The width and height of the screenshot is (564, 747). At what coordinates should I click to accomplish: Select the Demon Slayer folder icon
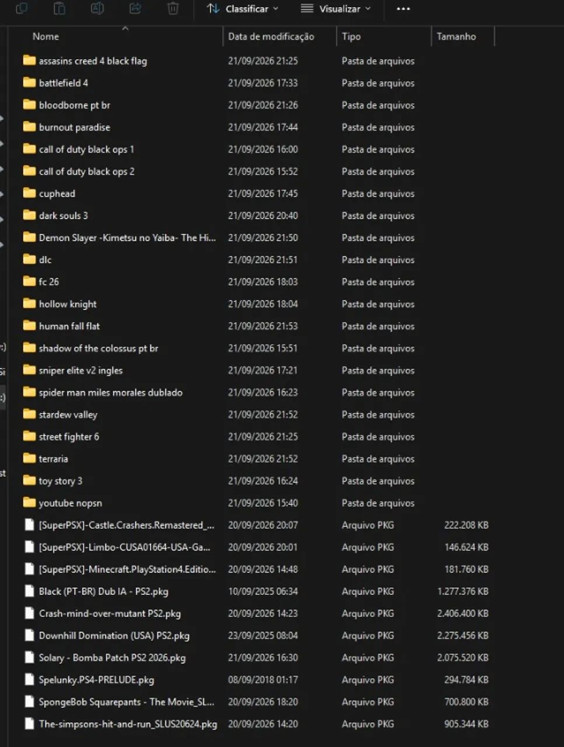(x=29, y=238)
